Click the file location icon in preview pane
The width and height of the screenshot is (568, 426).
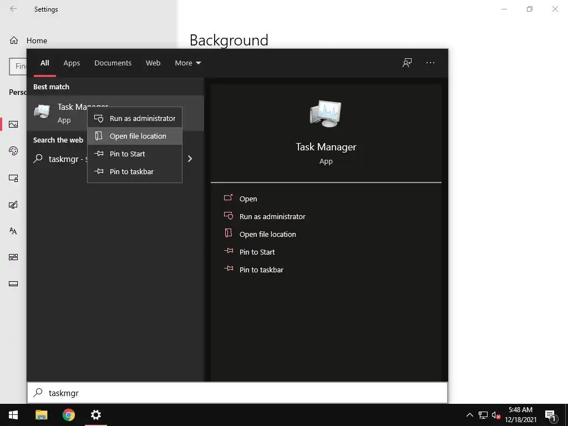[x=228, y=233]
